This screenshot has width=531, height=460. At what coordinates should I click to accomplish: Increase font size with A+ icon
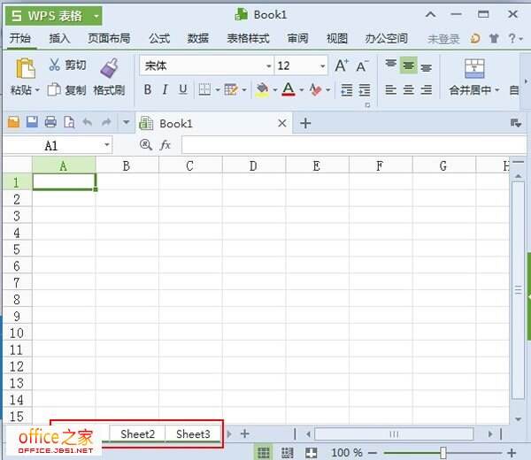342,65
